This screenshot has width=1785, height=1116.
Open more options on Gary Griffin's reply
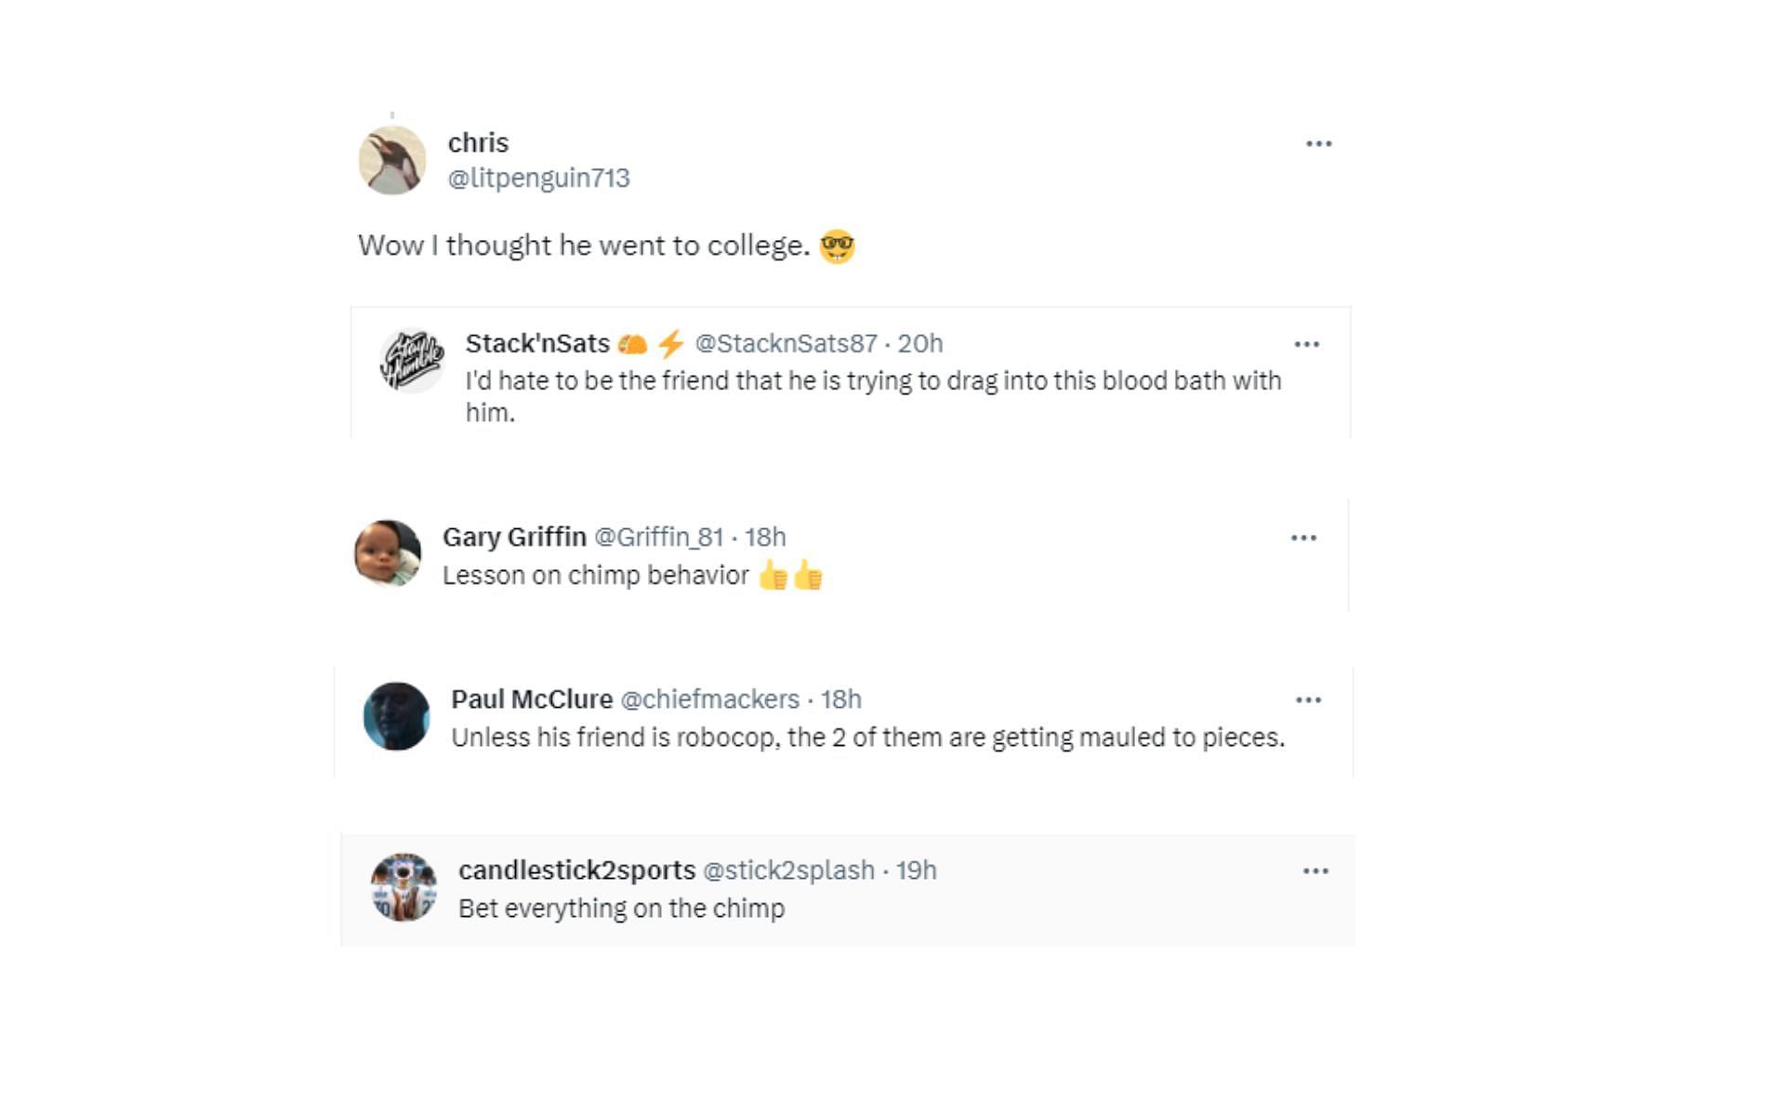1303,538
